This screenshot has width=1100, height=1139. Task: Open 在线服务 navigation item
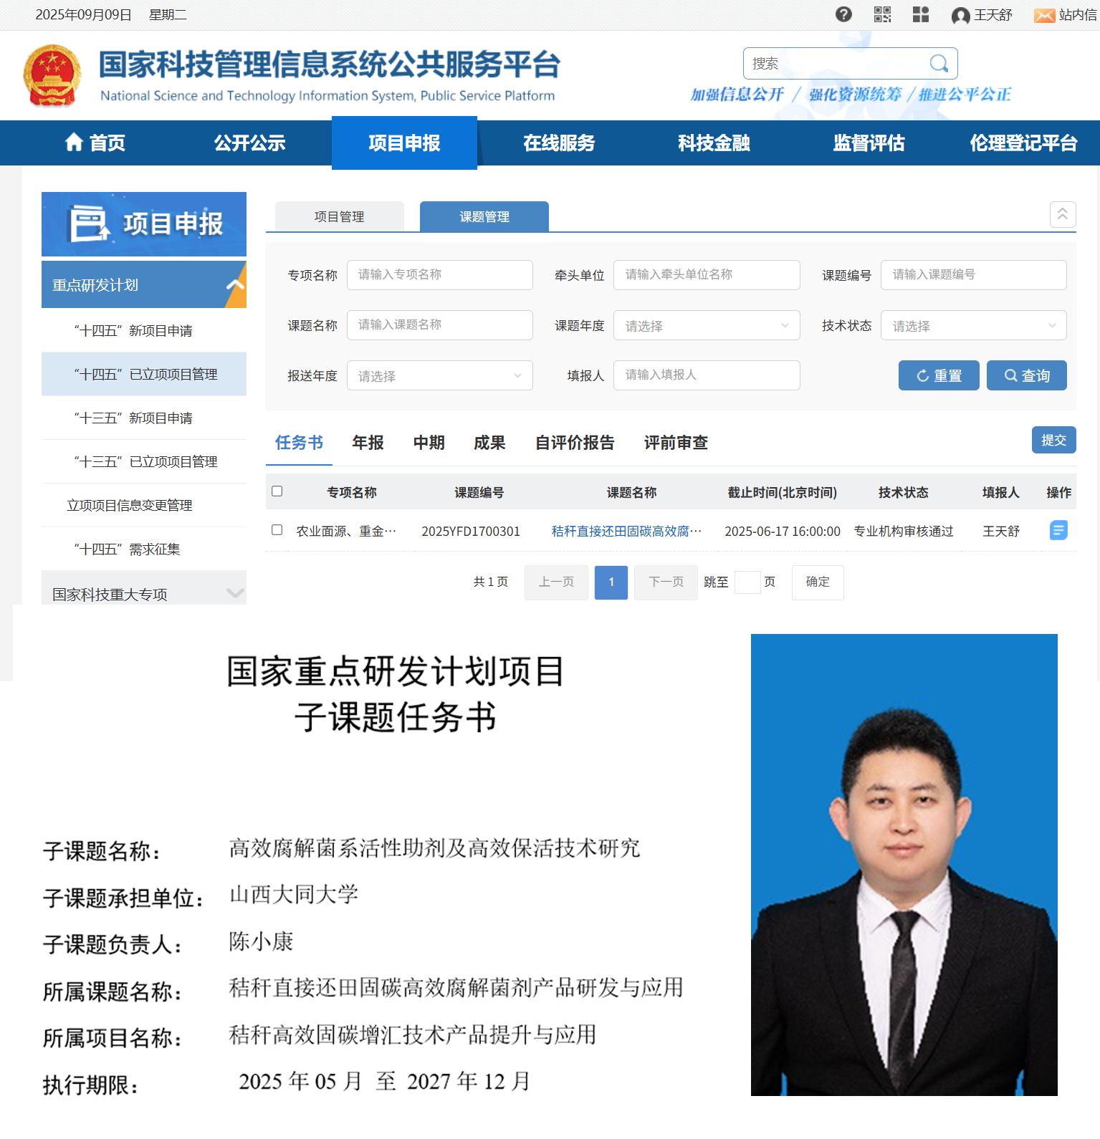point(559,143)
